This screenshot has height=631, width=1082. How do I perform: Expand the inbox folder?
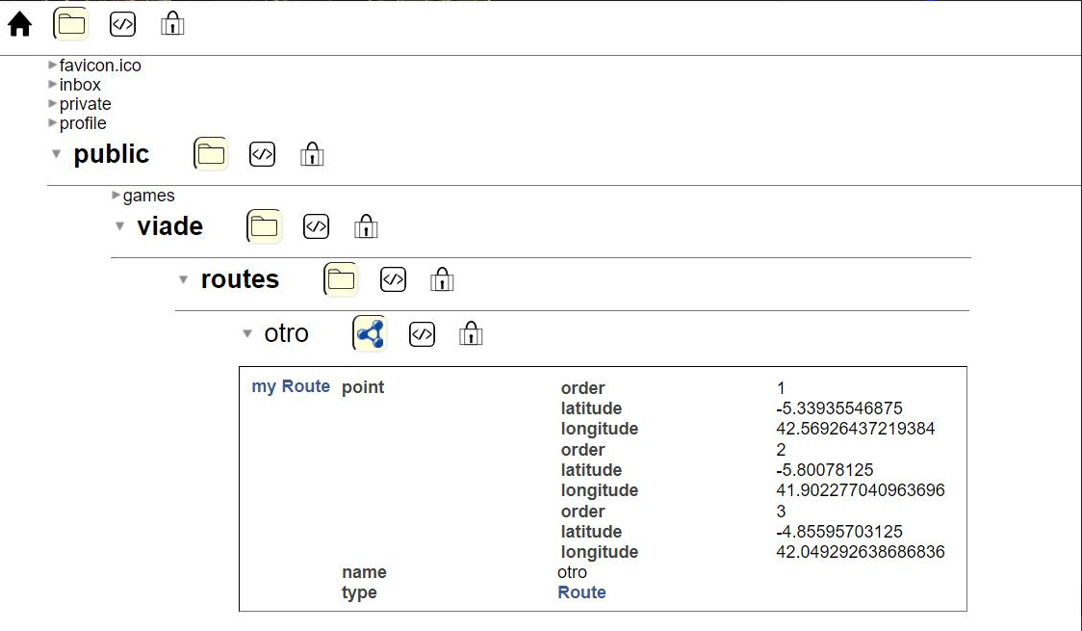tap(53, 85)
